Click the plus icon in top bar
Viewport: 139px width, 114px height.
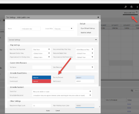point(137,7)
